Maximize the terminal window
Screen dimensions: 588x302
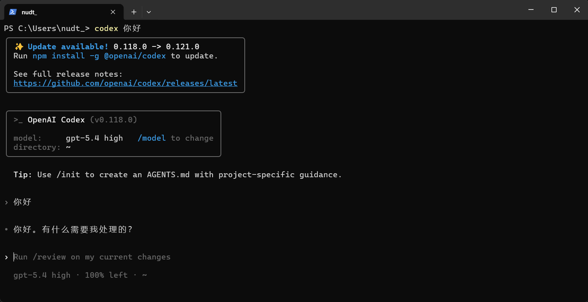[x=554, y=10]
